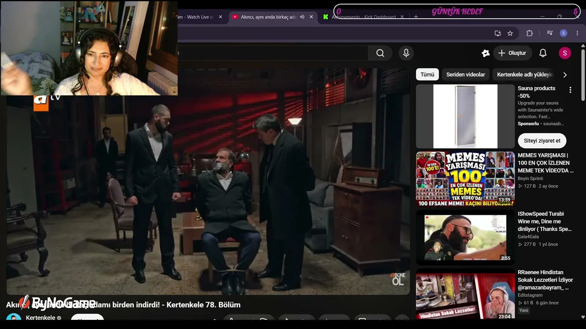This screenshot has height=329, width=586.
Task: Start voice search with the microphone icon
Action: click(406, 53)
